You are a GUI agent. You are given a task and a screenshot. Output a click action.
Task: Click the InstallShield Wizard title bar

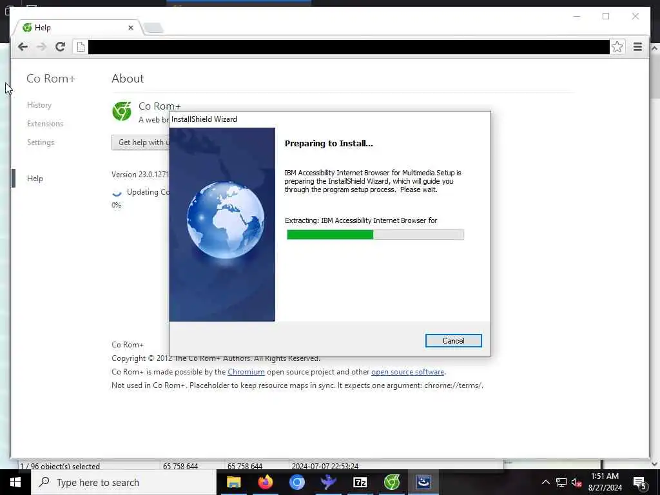tap(330, 119)
